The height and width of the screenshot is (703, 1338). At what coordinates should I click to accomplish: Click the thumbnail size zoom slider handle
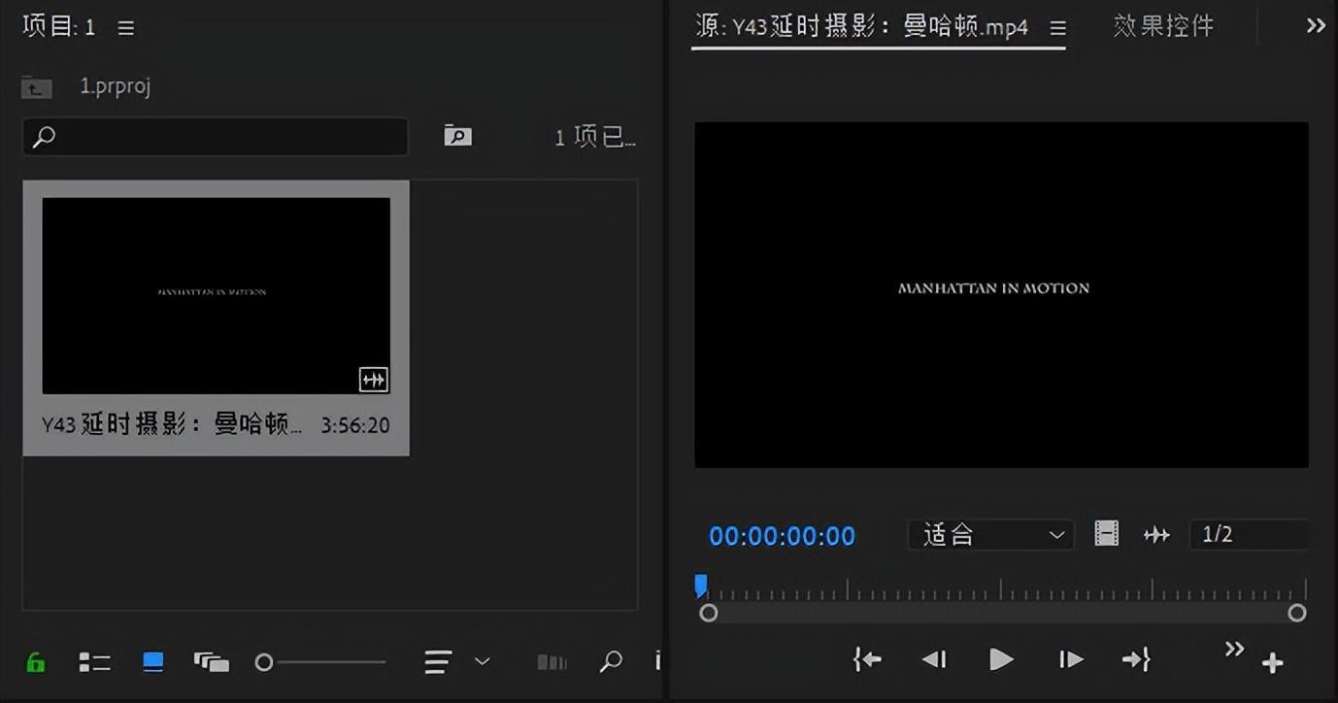(x=264, y=662)
